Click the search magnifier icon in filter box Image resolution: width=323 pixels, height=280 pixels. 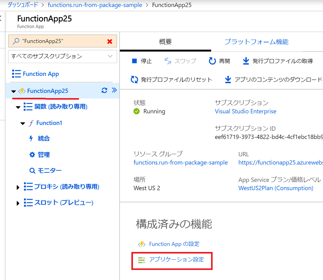click(x=16, y=41)
